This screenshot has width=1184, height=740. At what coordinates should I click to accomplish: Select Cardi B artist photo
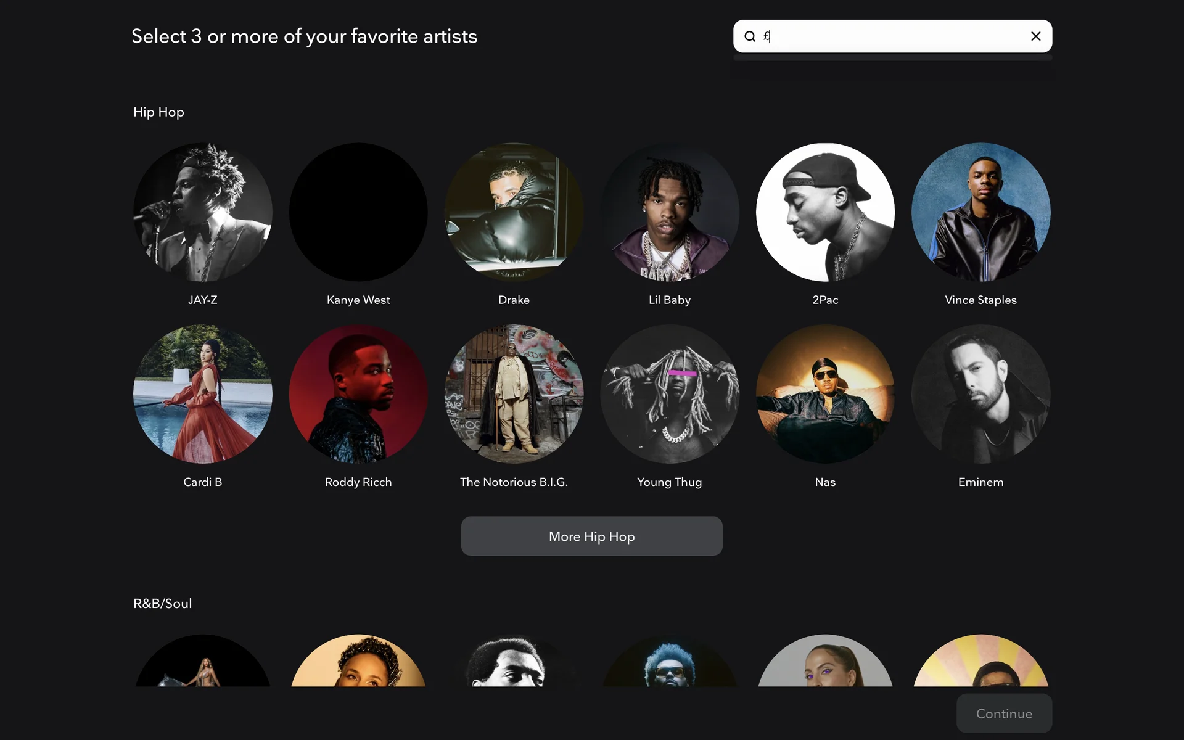pyautogui.click(x=203, y=394)
